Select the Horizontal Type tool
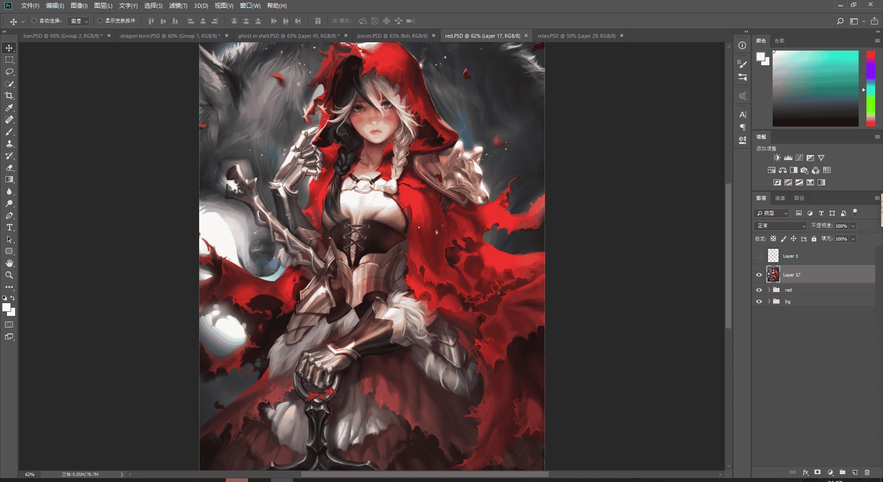The height and width of the screenshot is (482, 883). click(9, 227)
